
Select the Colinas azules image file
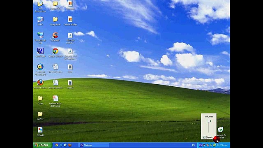tap(70, 19)
